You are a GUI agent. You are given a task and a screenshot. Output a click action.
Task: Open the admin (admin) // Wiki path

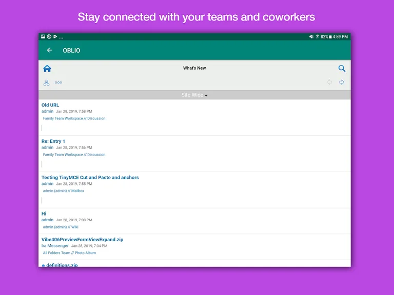61,227
